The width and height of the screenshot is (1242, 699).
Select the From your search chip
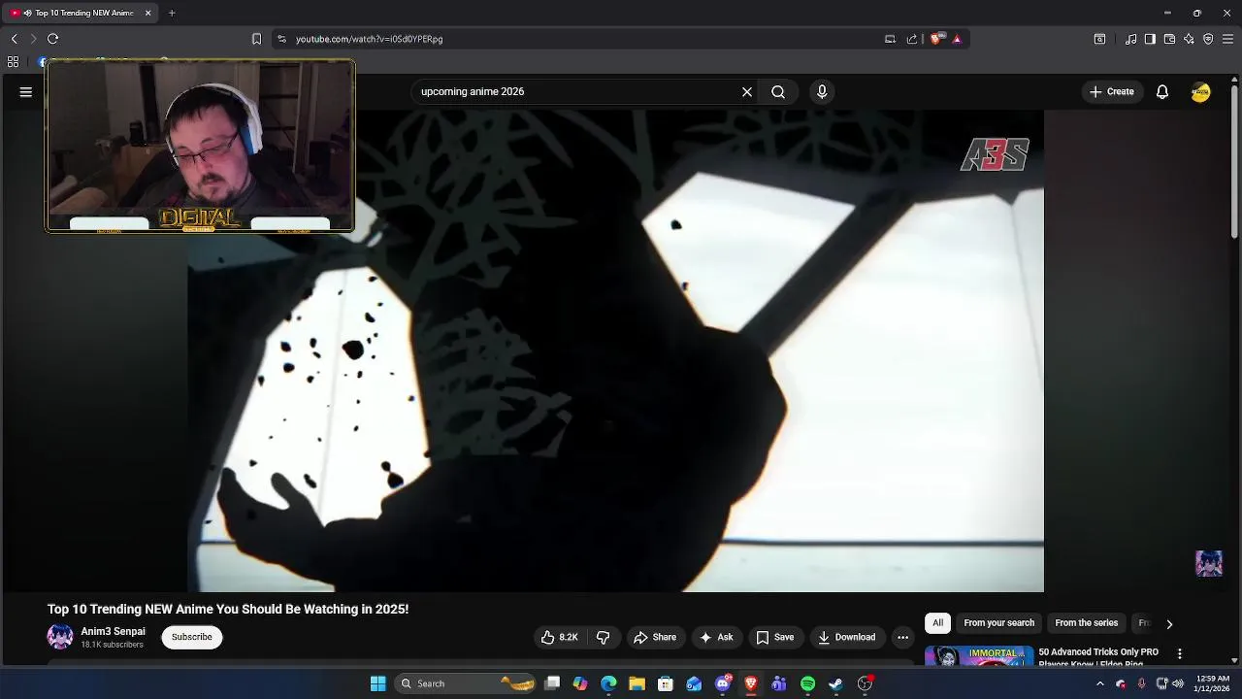coord(998,623)
